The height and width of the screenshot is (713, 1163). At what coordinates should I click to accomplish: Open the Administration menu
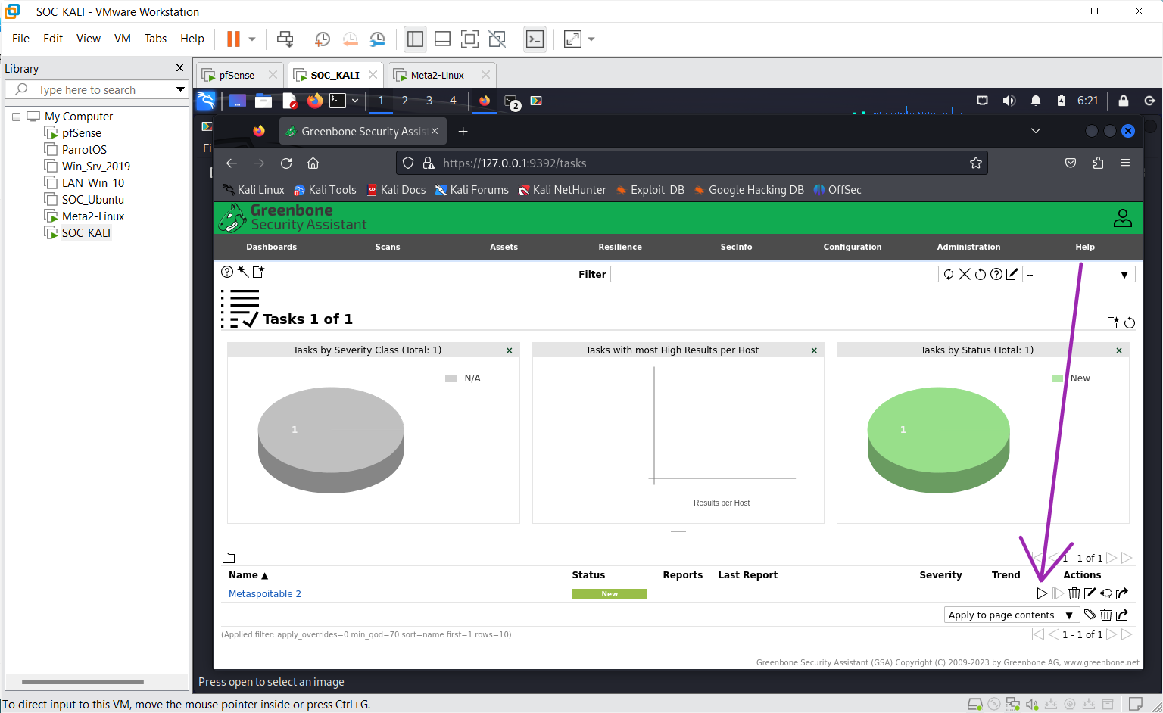pyautogui.click(x=969, y=247)
